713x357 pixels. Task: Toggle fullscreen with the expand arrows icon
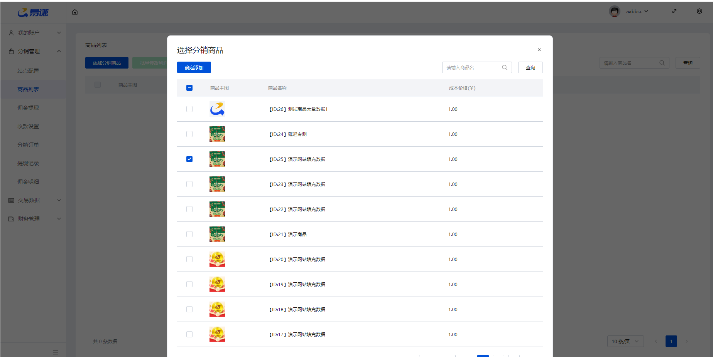click(x=674, y=11)
